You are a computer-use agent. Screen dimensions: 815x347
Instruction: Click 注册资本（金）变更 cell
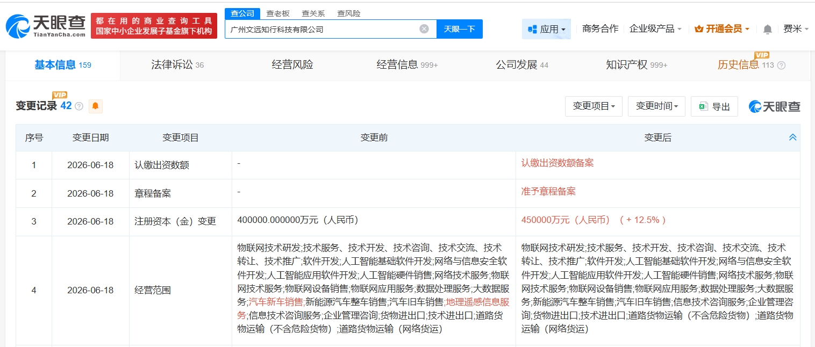coord(181,222)
